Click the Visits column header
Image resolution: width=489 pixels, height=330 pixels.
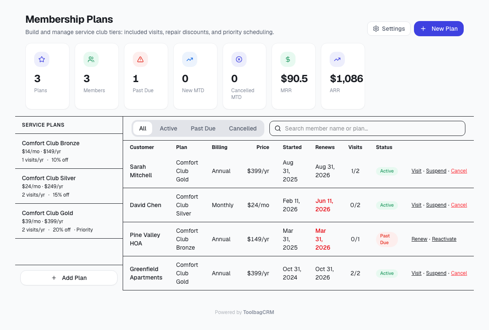(x=355, y=147)
